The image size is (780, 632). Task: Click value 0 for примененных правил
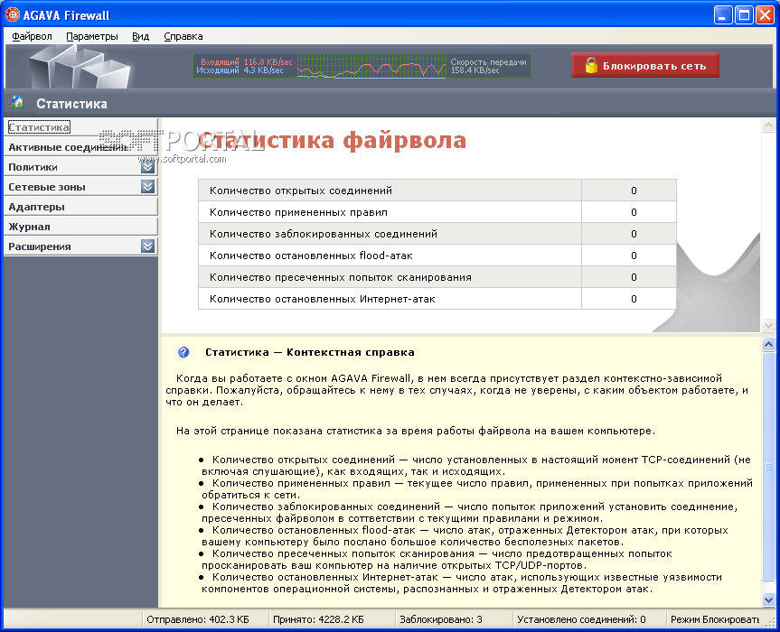pos(634,213)
